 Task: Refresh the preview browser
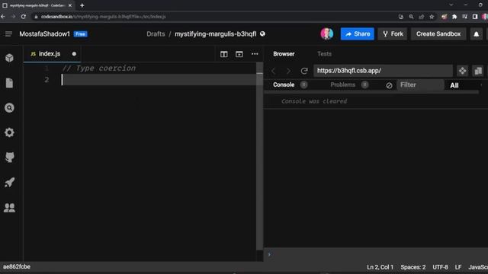click(304, 71)
